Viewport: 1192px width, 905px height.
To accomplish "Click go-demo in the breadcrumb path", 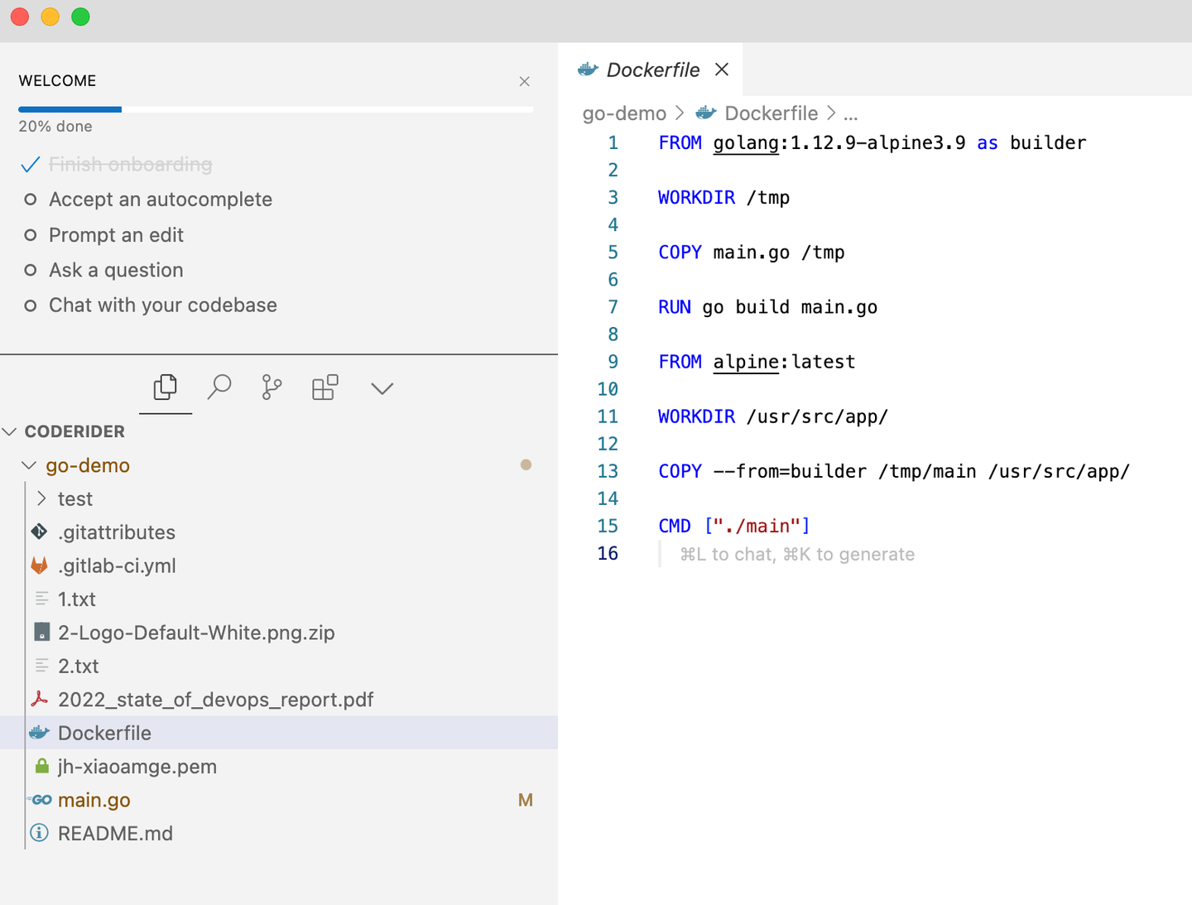I will click(624, 113).
